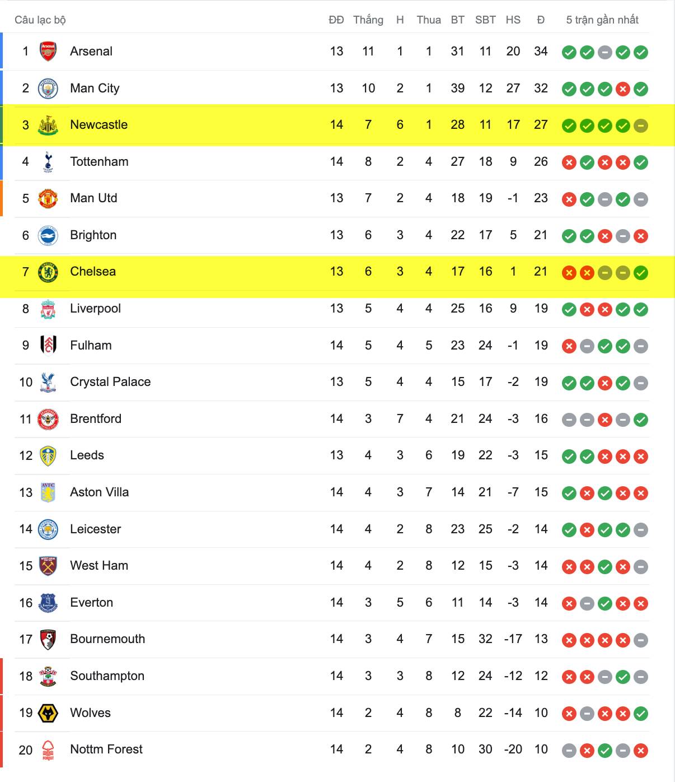675x782 pixels.
Task: Open the Crystal Palace team link
Action: tap(110, 382)
